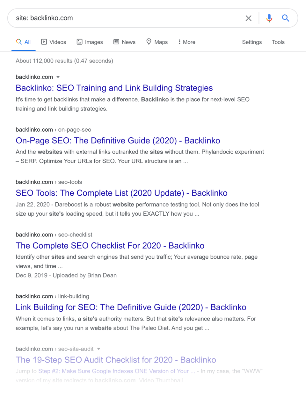The image size is (306, 397).
Task: Open the SEO Tools Complete List result
Action: tap(121, 193)
